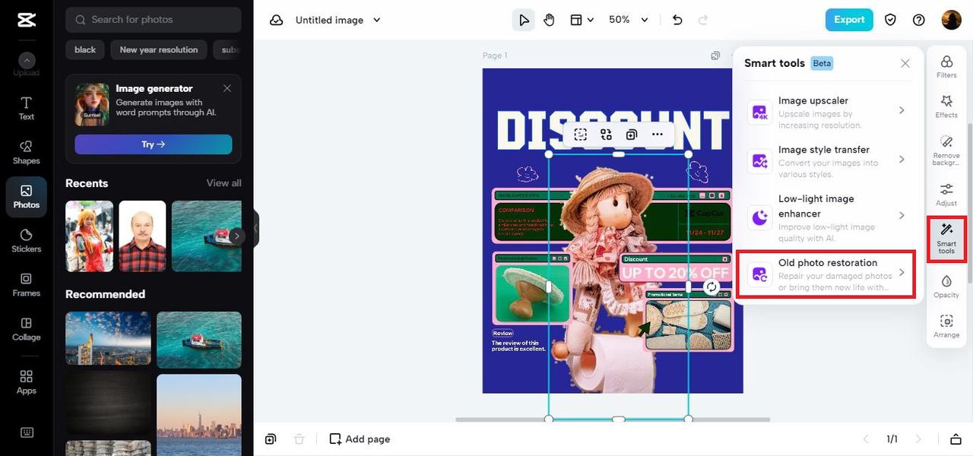This screenshot has height=456, width=973.
Task: Select boat on sea photo in Recommended
Action: click(x=199, y=338)
